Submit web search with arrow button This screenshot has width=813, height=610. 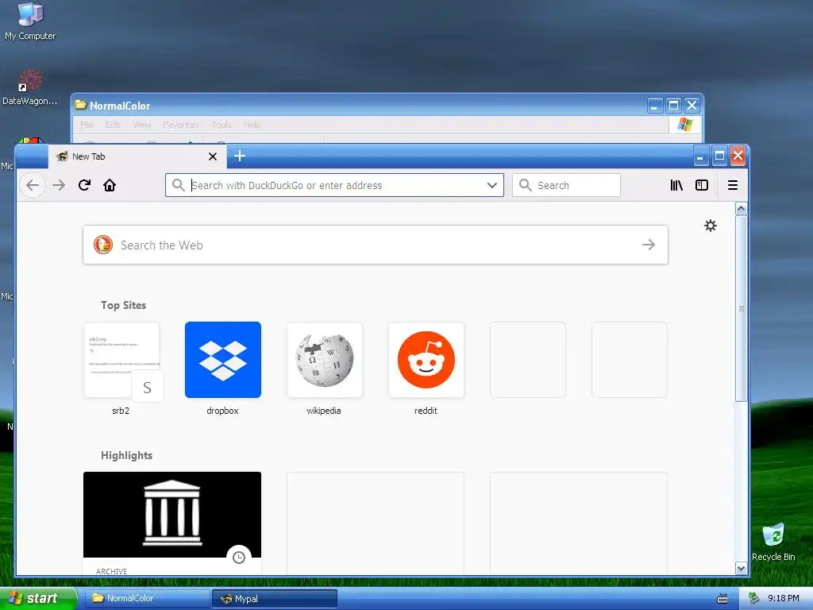coord(648,245)
